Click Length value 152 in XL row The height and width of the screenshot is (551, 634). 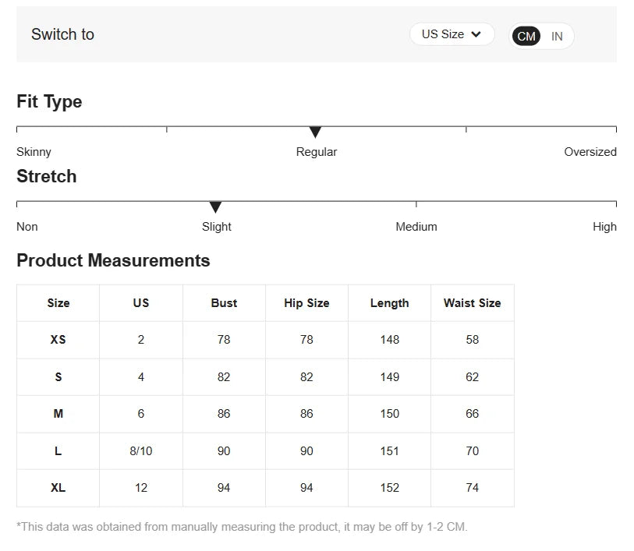pos(389,488)
